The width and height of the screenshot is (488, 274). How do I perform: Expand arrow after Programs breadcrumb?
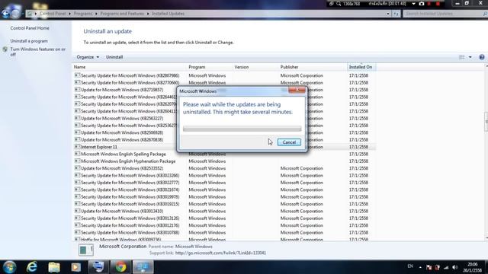point(96,14)
